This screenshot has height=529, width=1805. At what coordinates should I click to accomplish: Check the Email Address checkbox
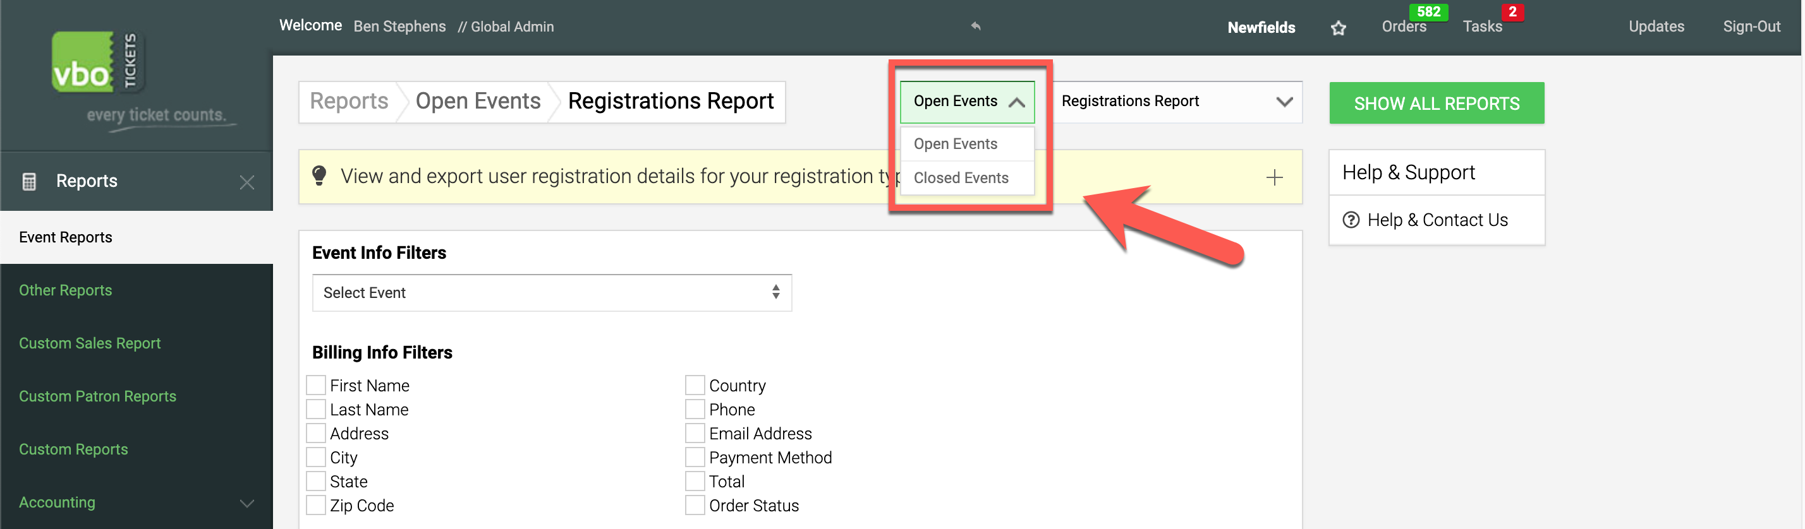click(x=695, y=432)
